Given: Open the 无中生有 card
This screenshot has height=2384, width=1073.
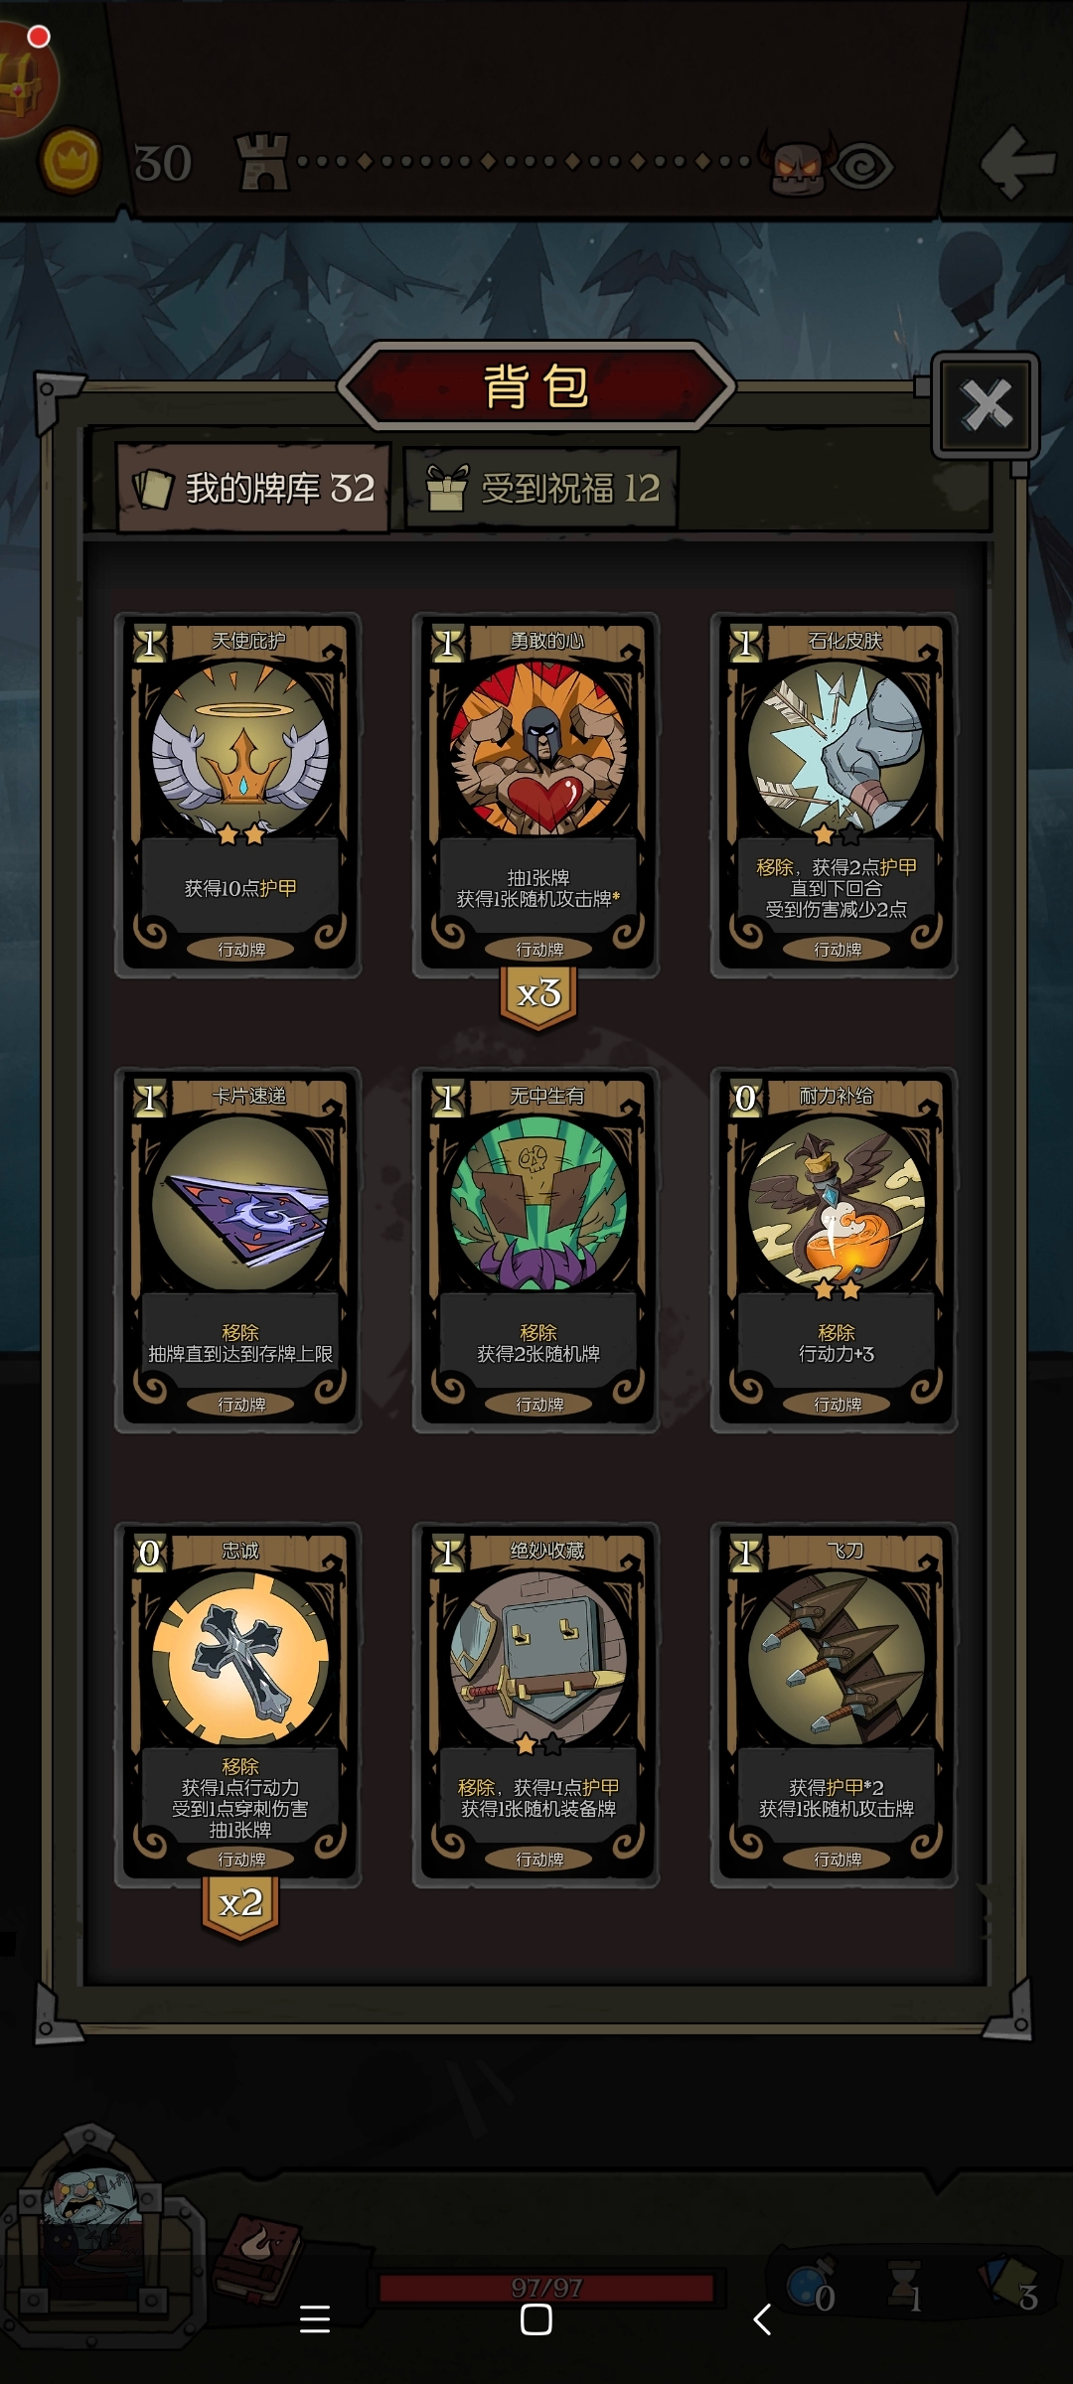Looking at the screenshot, I should tap(536, 1250).
